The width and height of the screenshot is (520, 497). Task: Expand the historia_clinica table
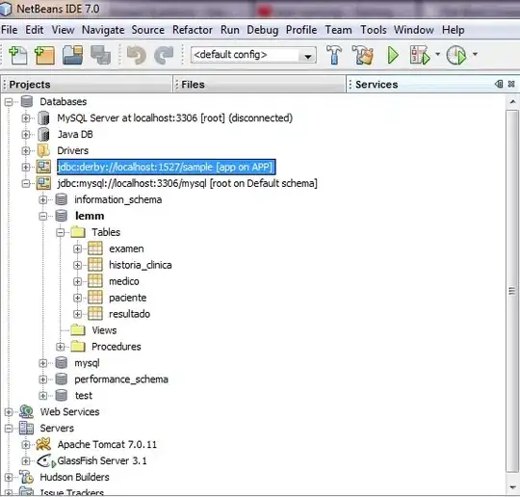coord(77,265)
